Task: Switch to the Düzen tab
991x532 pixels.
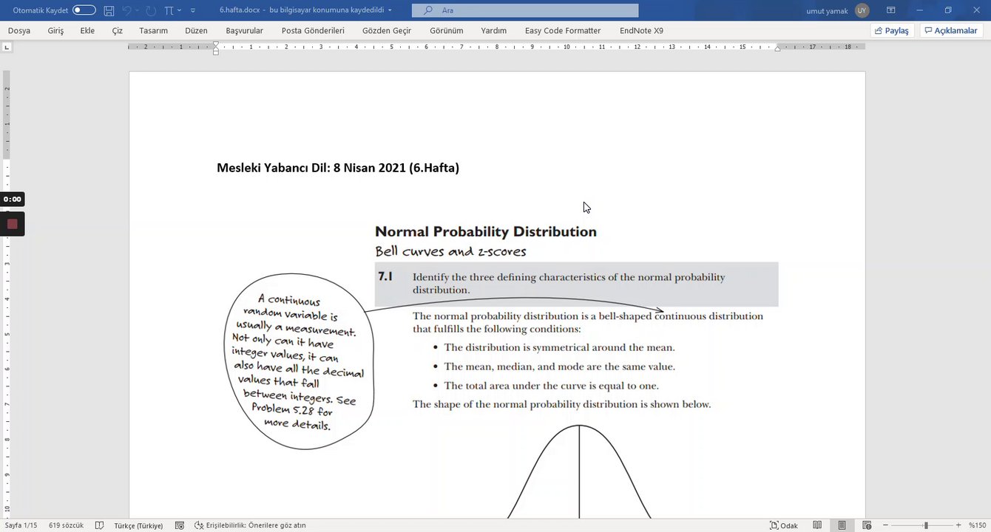Action: [x=196, y=30]
